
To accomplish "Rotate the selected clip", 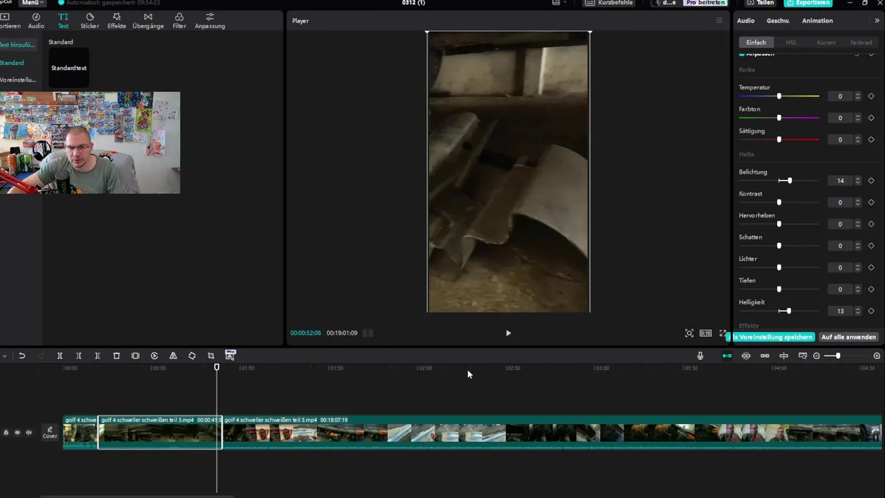I will (x=192, y=356).
